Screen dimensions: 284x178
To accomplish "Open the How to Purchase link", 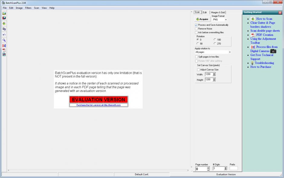I will (x=261, y=67).
